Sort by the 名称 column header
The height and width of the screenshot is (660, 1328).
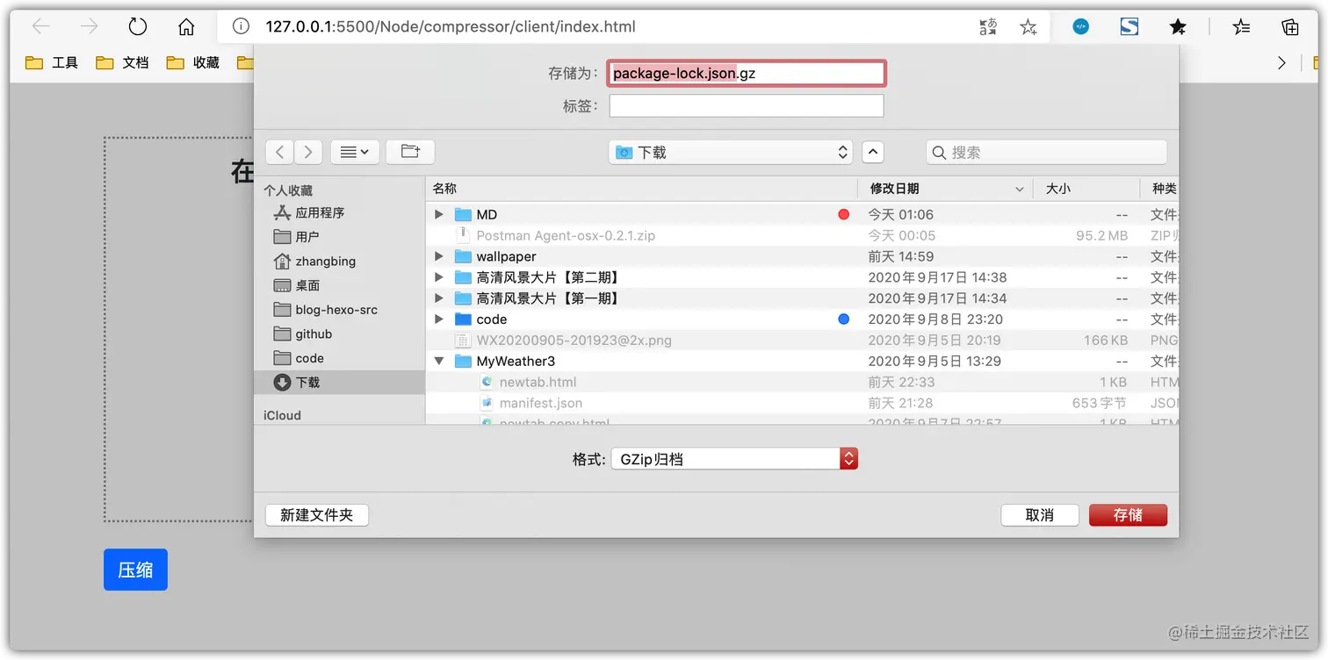641,189
